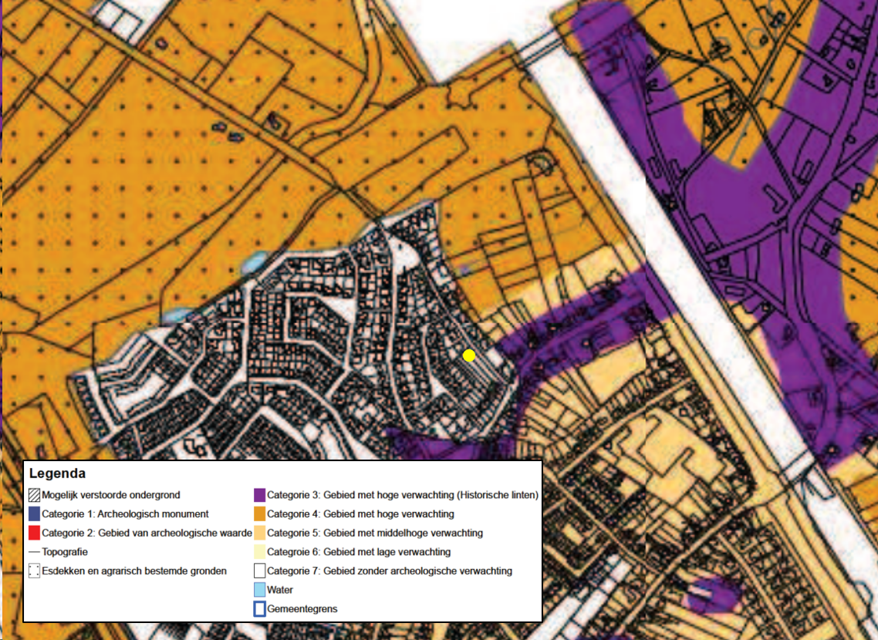Screen dimensions: 878x640
Task: Click the 'Gemeentegrens' legend label
Action: click(x=302, y=608)
